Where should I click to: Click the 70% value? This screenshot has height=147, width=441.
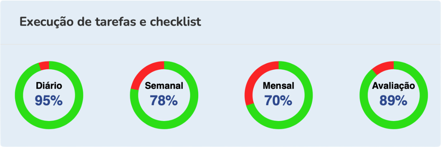pyautogui.click(x=278, y=101)
